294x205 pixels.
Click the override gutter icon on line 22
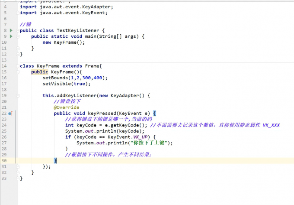click(10, 113)
